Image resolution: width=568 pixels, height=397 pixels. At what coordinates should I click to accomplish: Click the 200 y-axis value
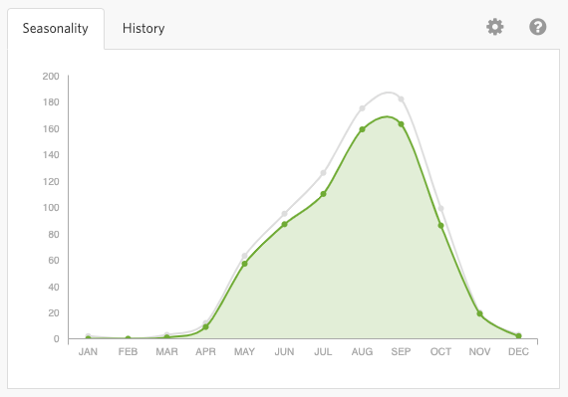click(x=51, y=76)
